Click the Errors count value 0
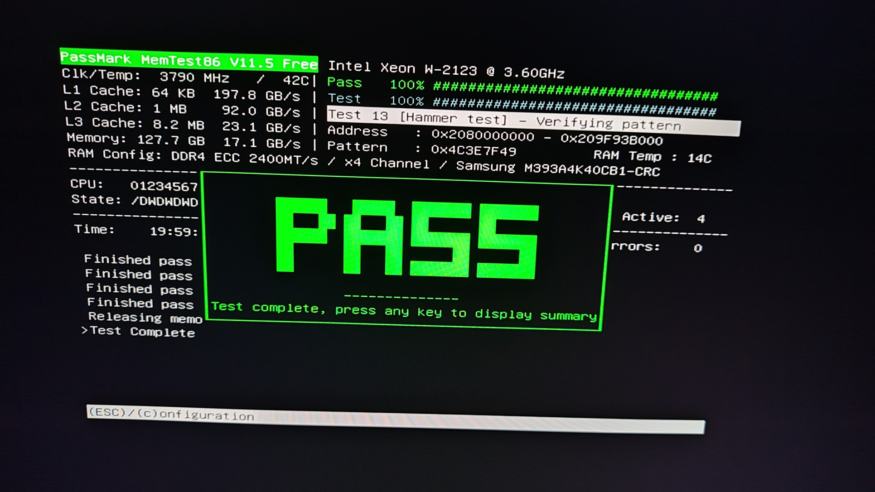Image resolution: width=875 pixels, height=492 pixels. pyautogui.click(x=698, y=248)
